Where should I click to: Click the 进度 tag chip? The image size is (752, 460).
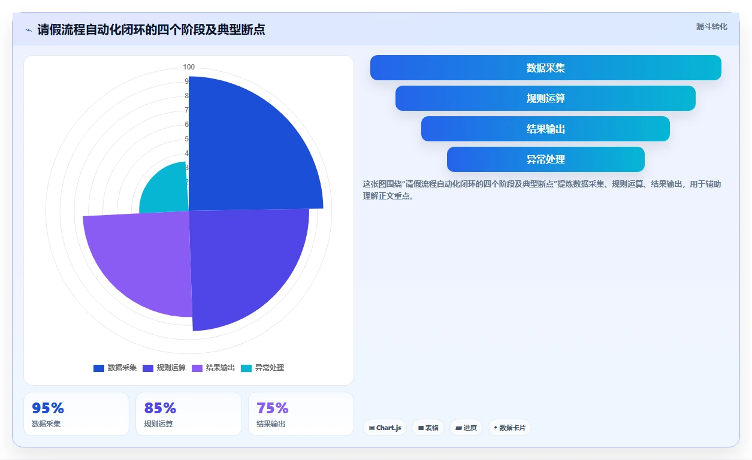point(466,428)
